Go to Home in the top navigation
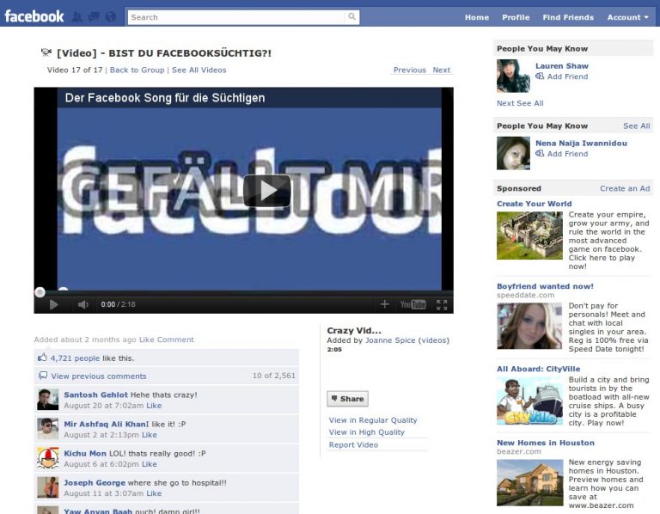 point(476,17)
